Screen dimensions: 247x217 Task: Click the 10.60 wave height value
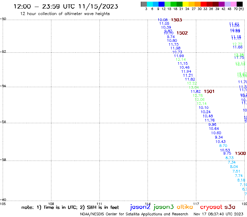(x=216, y=133)
